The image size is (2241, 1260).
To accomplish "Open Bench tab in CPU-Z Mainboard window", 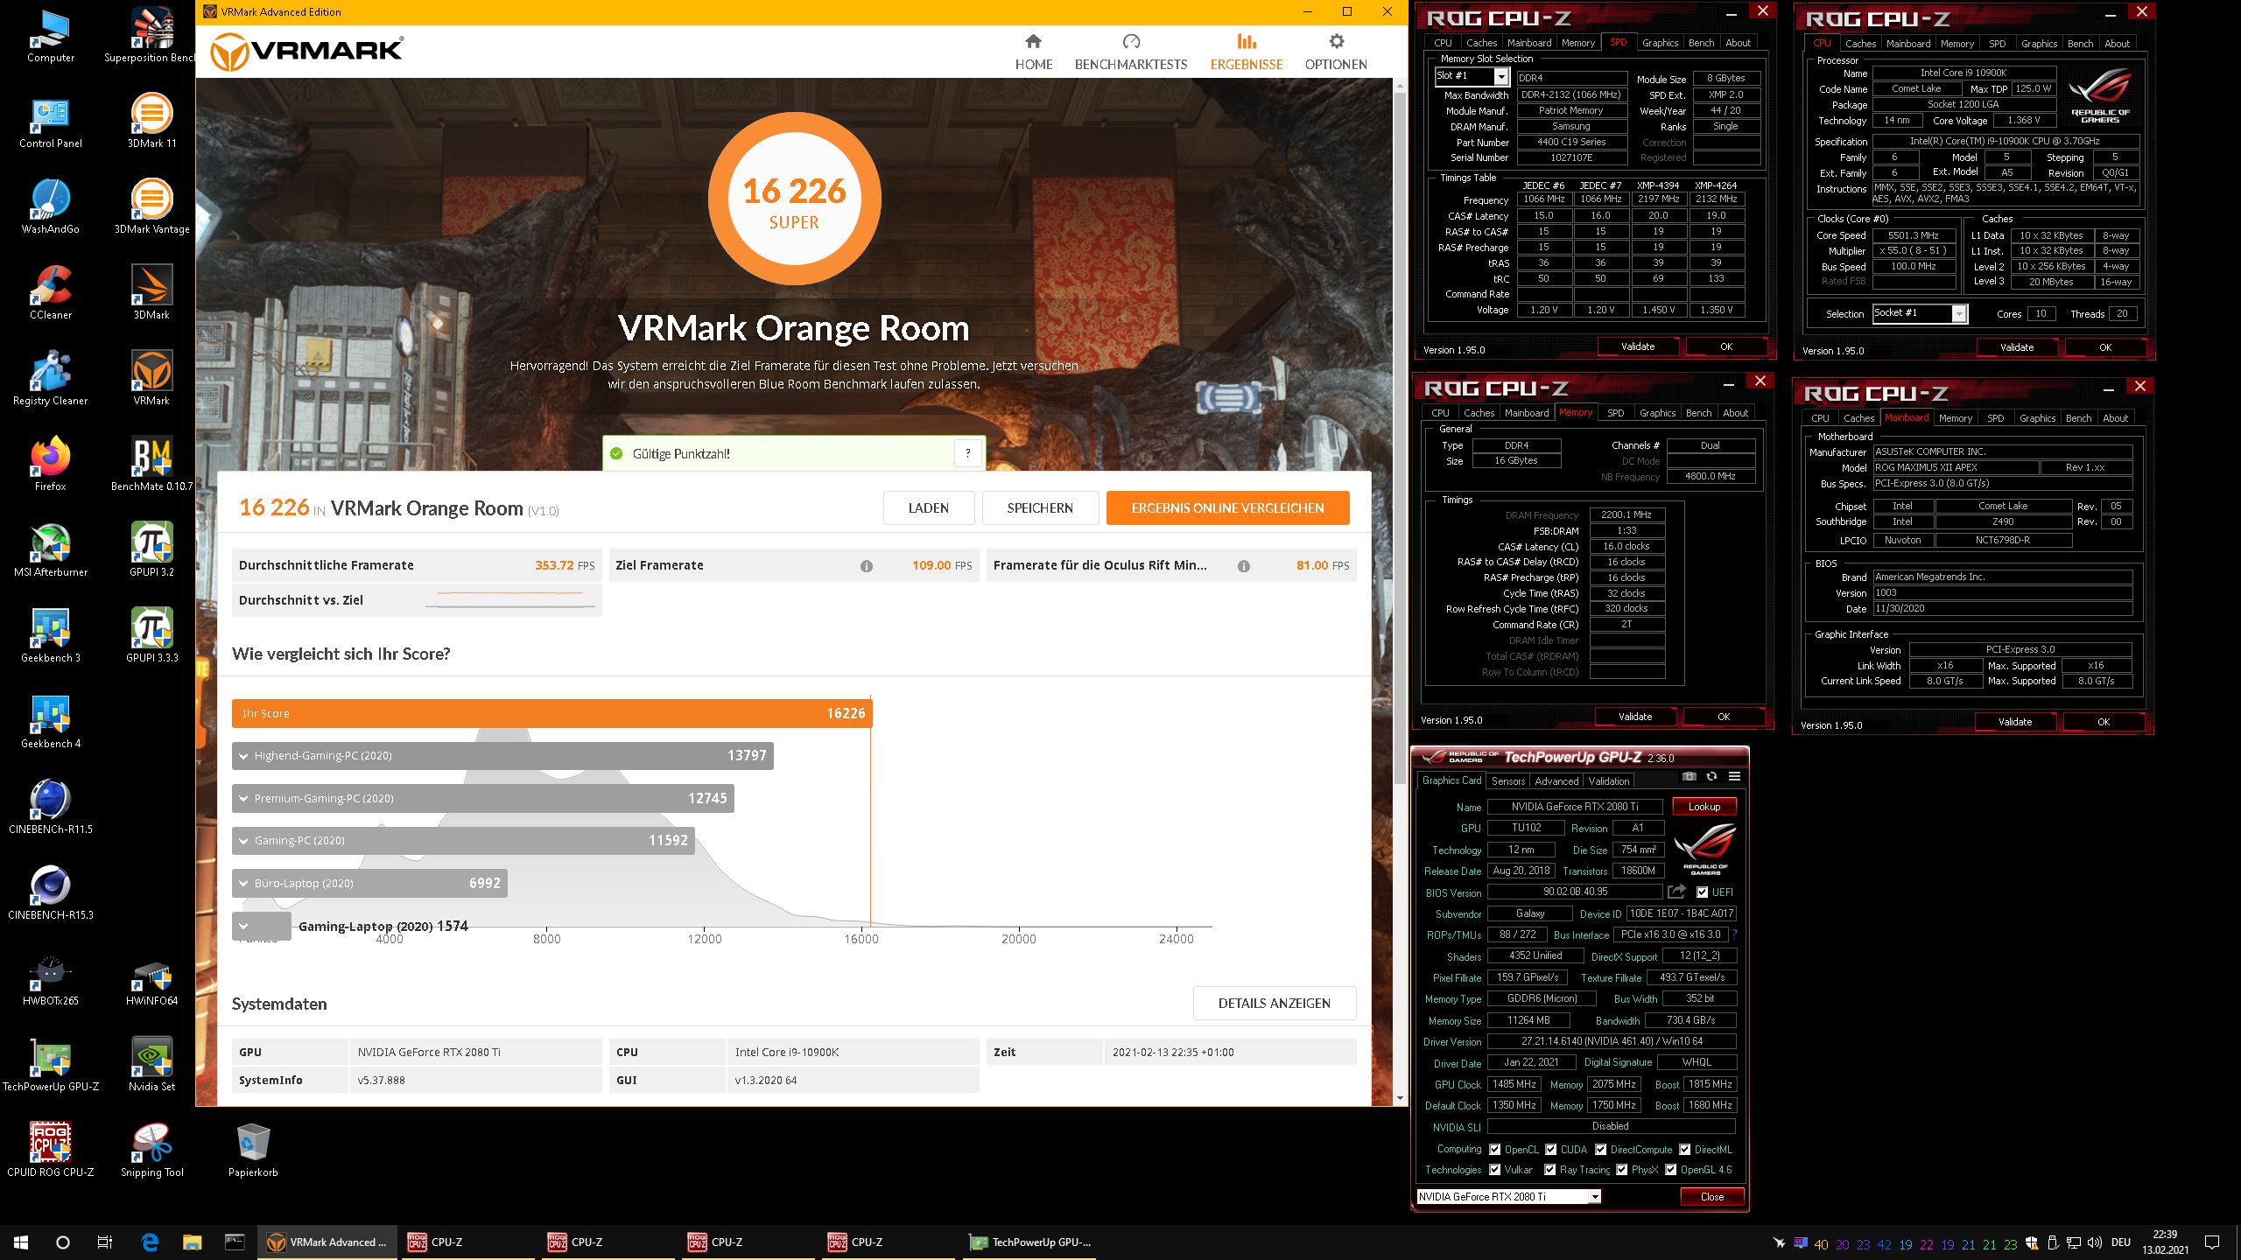I will click(2078, 418).
